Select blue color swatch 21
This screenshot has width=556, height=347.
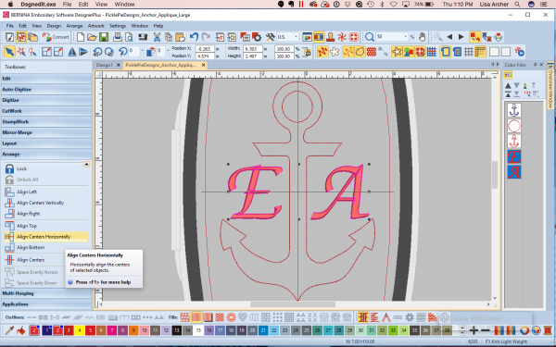pyautogui.click(x=263, y=330)
